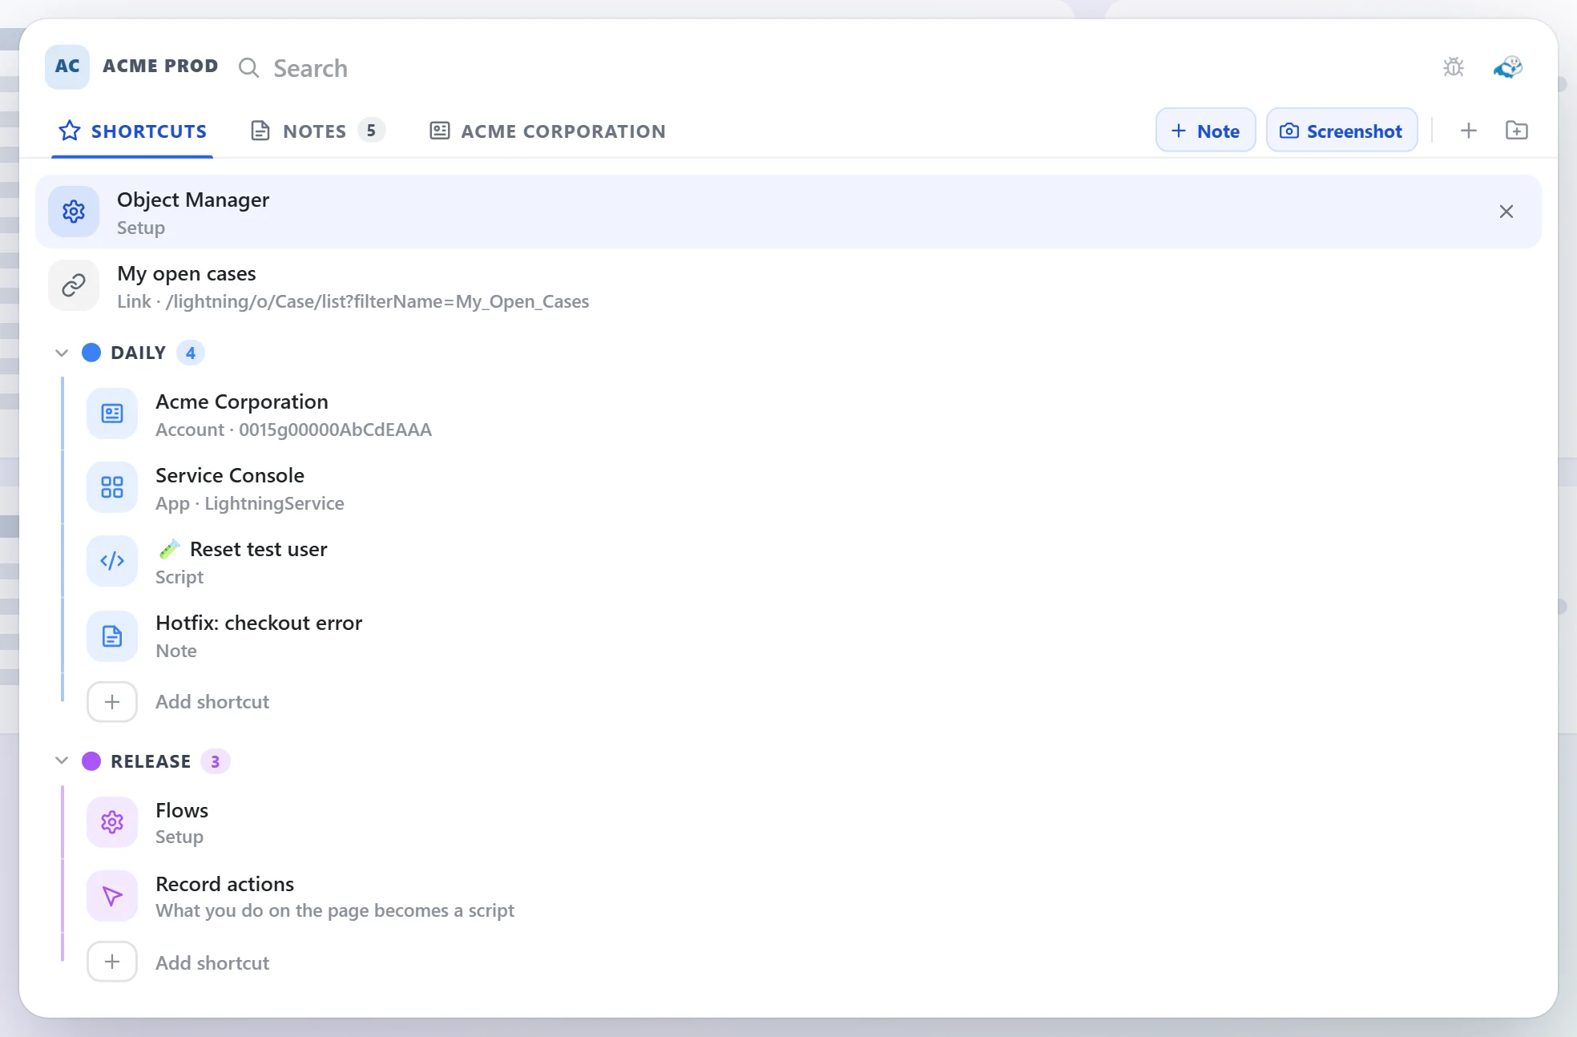Click the new folder icon

[1516, 131]
